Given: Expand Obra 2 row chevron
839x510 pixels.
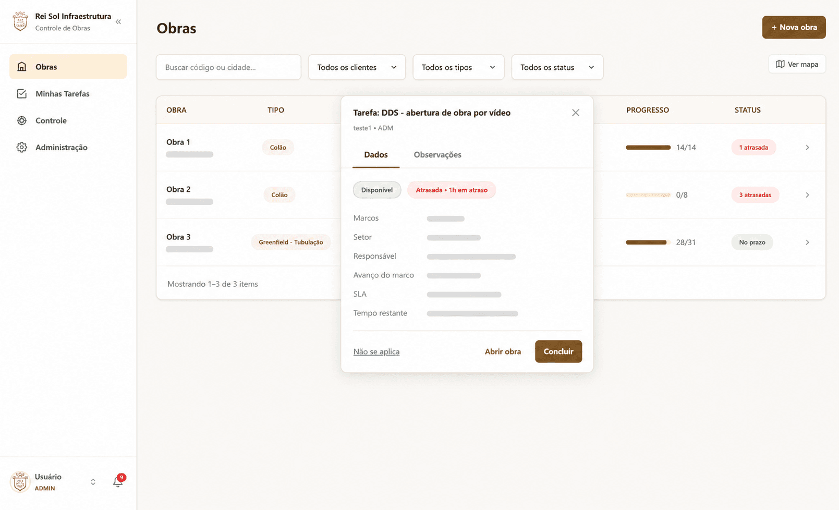Looking at the screenshot, I should pos(807,195).
